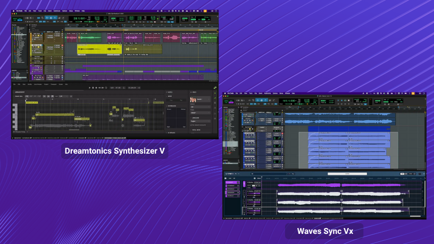Open voice selection dropdown next to avatar
Viewport: 434px width, 244px height.
pyautogui.click(x=204, y=99)
